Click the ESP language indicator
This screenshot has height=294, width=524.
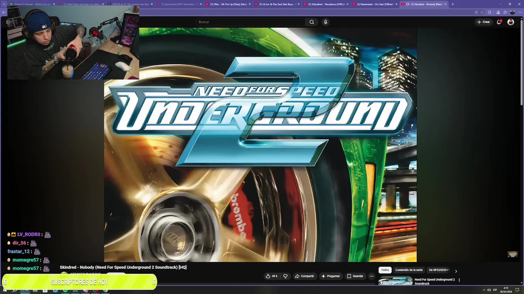point(495,290)
